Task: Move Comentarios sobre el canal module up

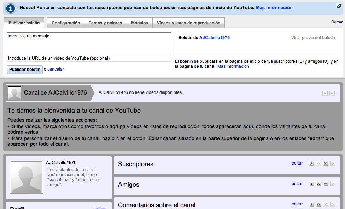Action: point(318,204)
